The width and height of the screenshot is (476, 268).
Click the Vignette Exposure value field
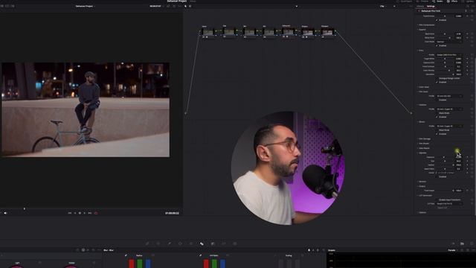point(458,157)
